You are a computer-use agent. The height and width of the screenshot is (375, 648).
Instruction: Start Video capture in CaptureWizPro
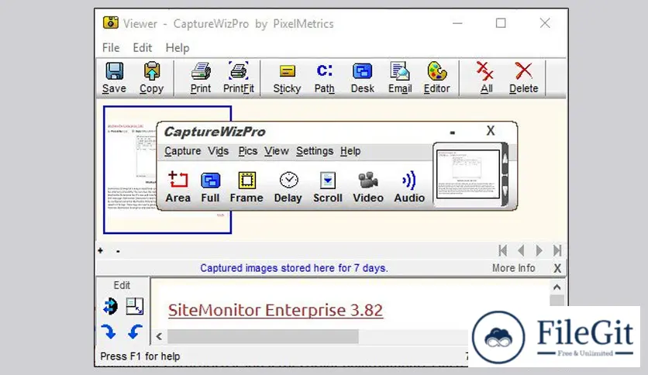368,187
